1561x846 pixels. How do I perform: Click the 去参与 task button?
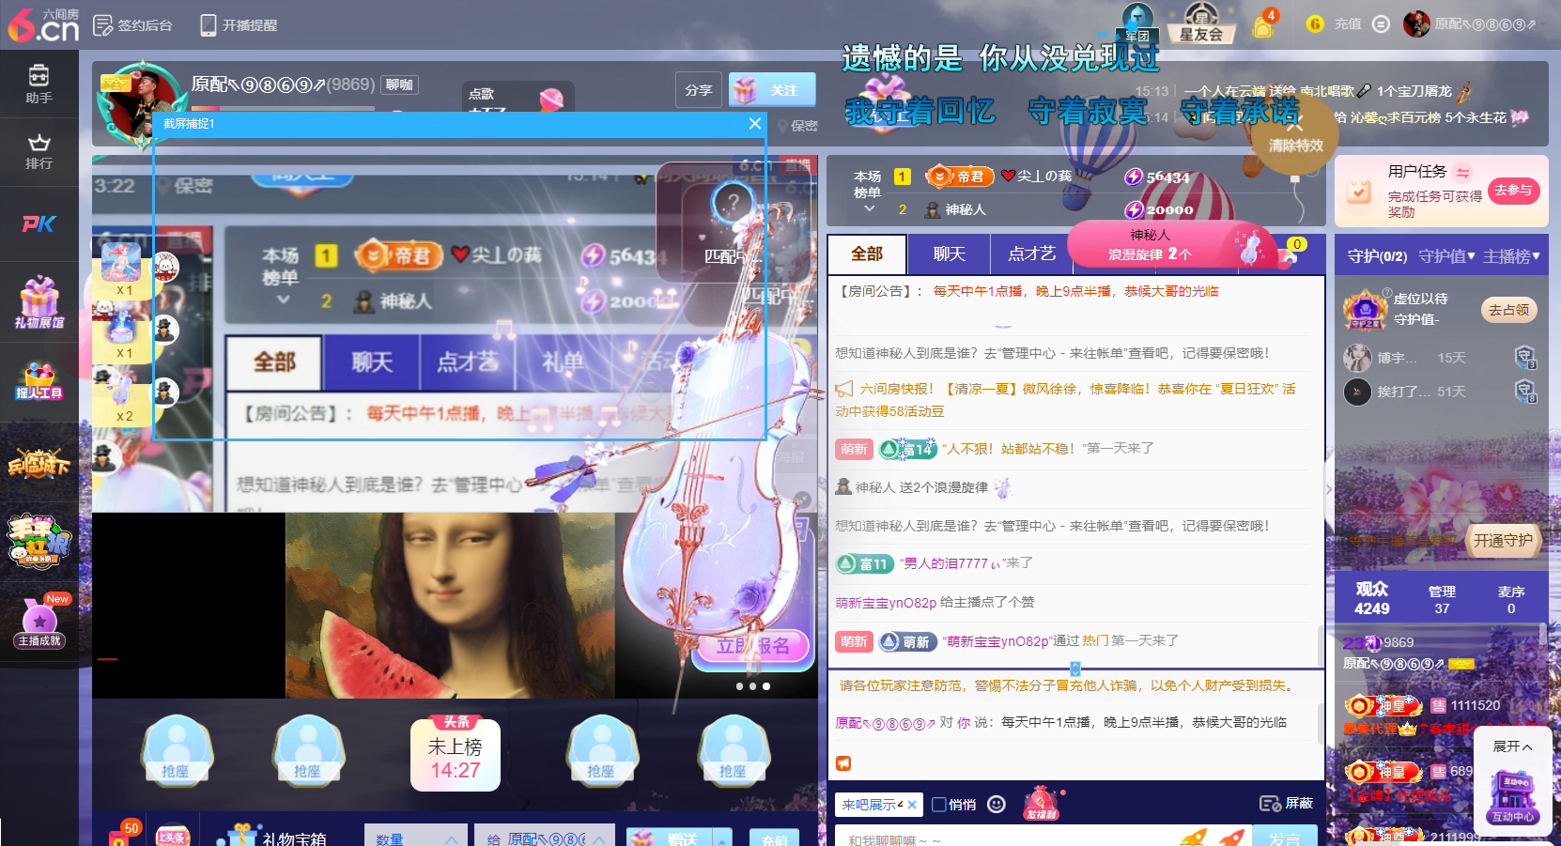tap(1513, 191)
